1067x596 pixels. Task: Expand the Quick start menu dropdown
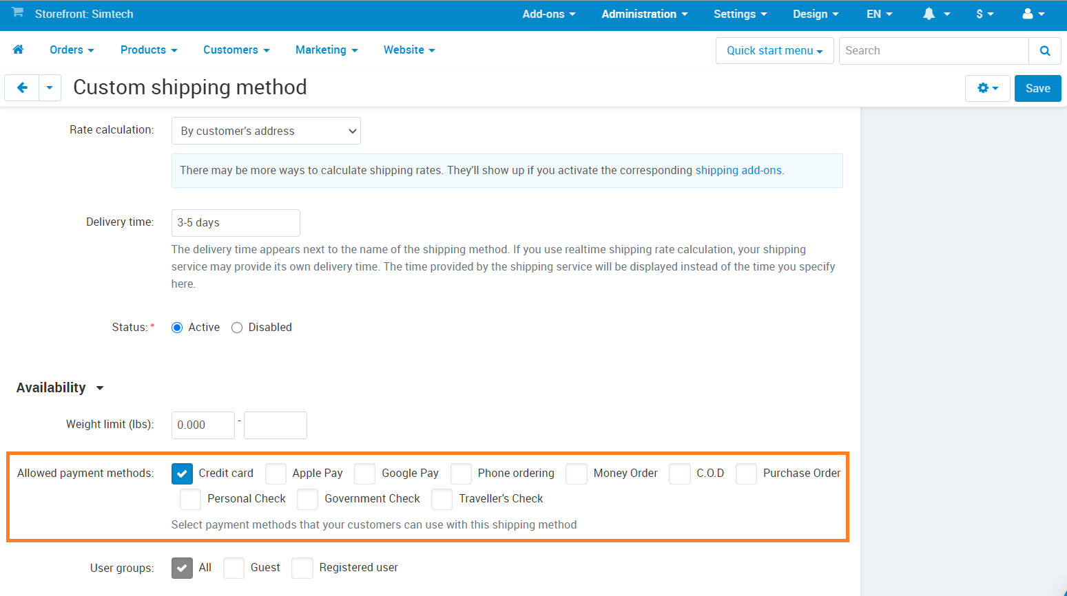point(775,51)
